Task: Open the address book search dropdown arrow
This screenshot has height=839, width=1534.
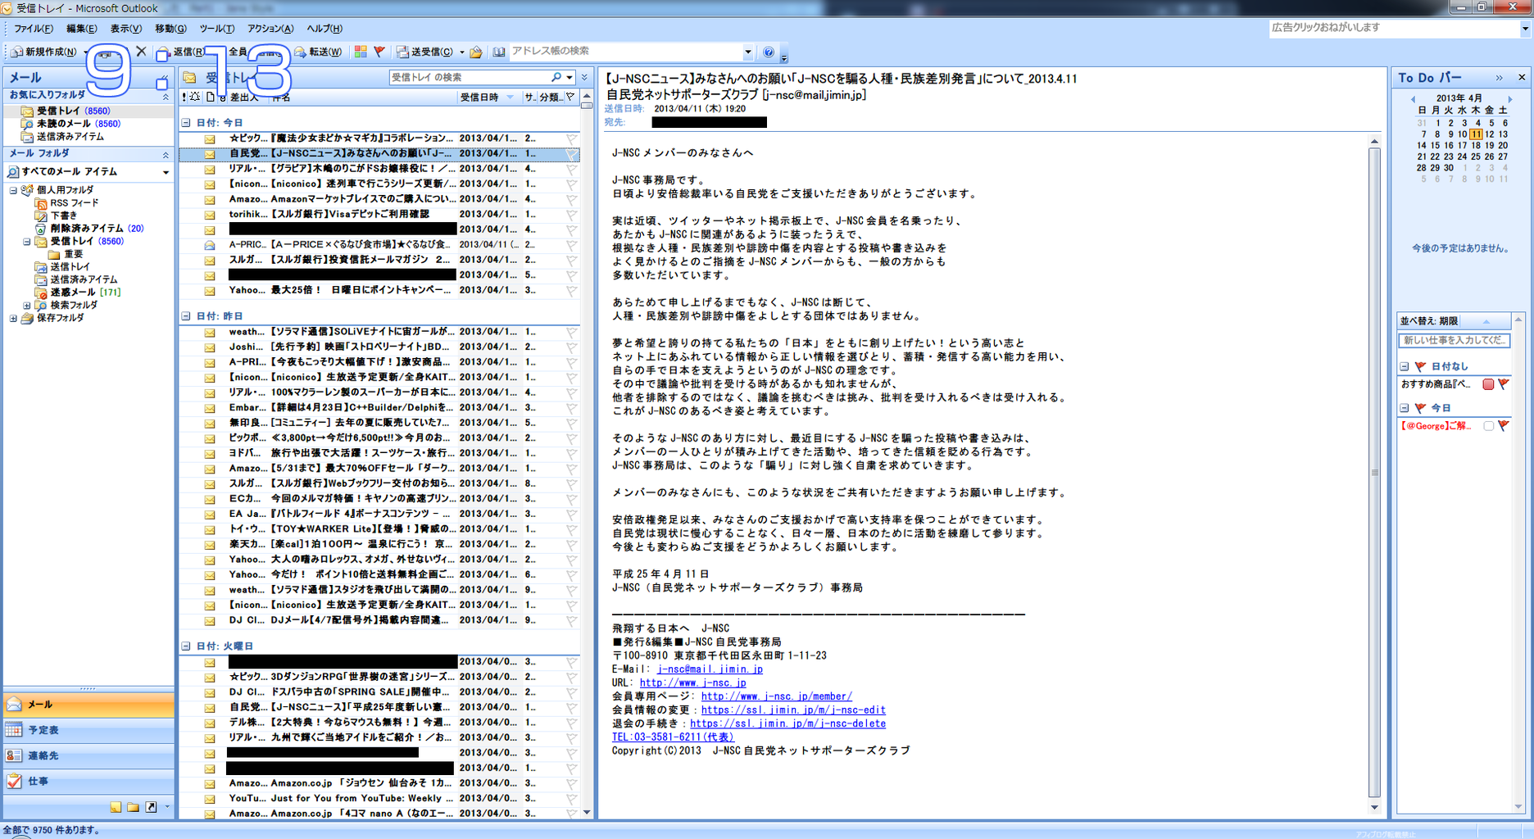Action: 747,52
